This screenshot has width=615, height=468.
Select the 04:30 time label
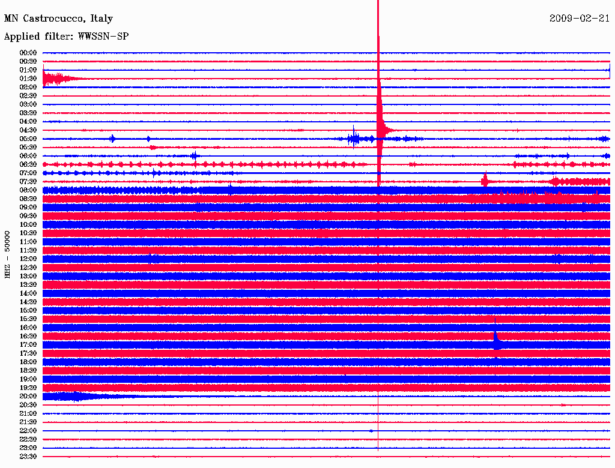(x=28, y=130)
